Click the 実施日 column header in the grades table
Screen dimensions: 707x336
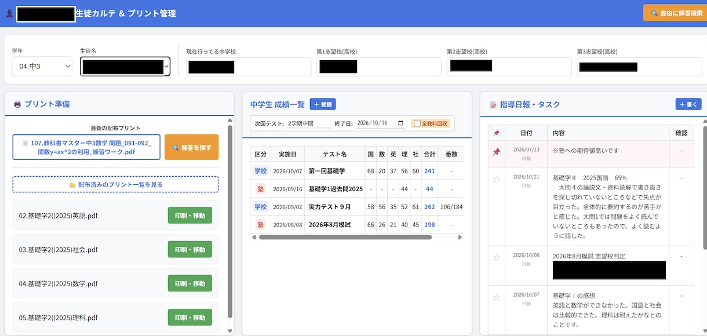point(287,154)
